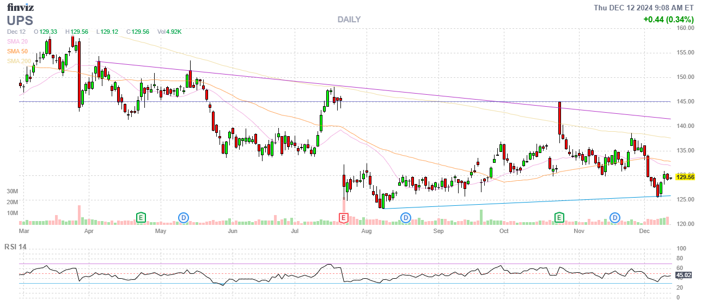Click the SMA 200 legend label
Screen dimensions: 701x306
pos(19,61)
